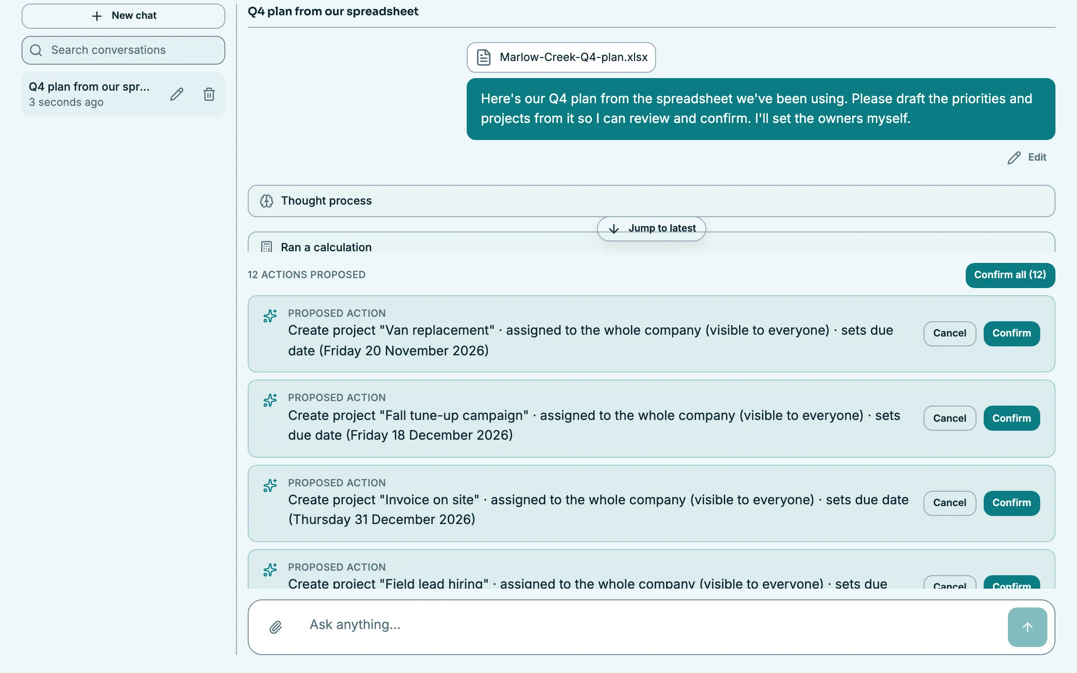1077x673 pixels.
Task: Click sparkle icon on Fall tune-up campaign action
Action: pyautogui.click(x=270, y=400)
